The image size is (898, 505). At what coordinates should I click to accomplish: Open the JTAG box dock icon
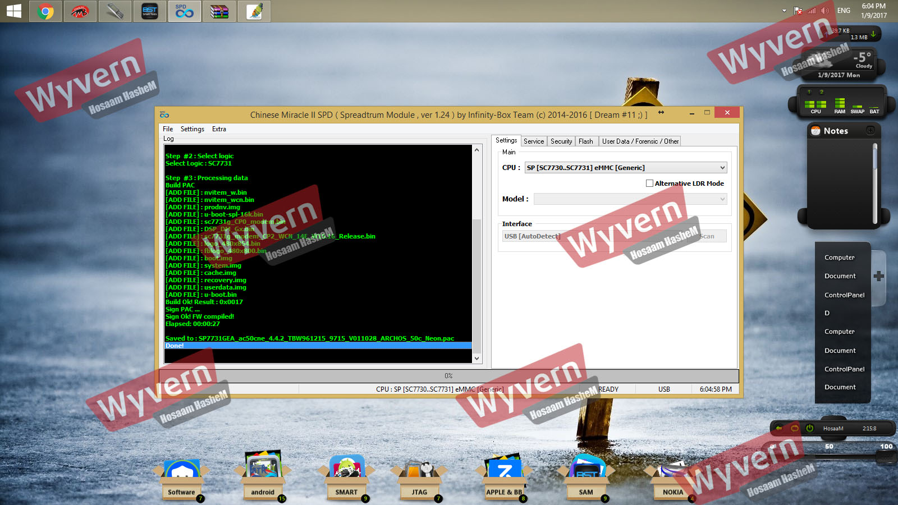(419, 480)
